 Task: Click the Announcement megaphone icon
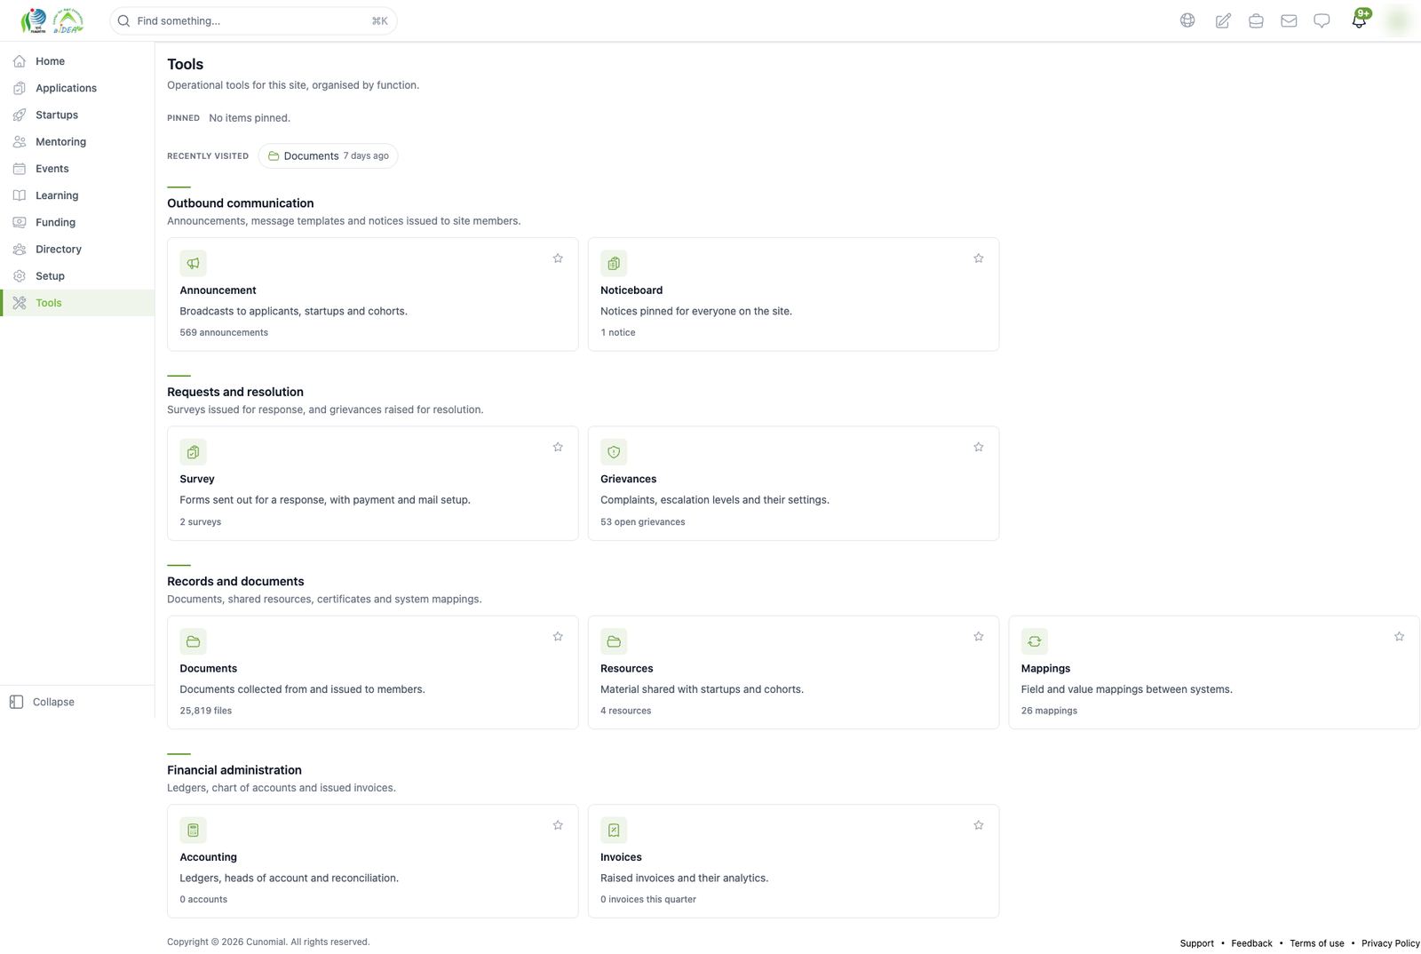(x=193, y=263)
